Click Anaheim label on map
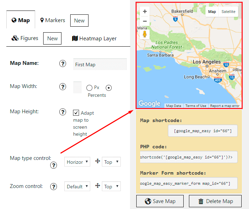This screenshot has width=249, height=209. click(x=217, y=71)
